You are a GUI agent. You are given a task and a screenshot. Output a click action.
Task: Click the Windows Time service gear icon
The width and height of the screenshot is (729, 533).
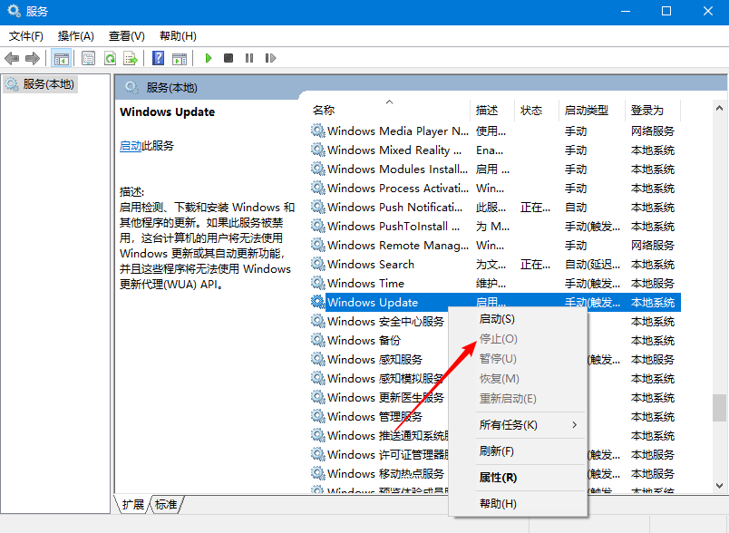[318, 283]
